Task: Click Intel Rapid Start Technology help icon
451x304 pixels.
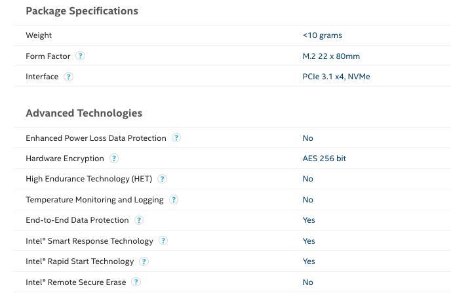Action: point(144,261)
